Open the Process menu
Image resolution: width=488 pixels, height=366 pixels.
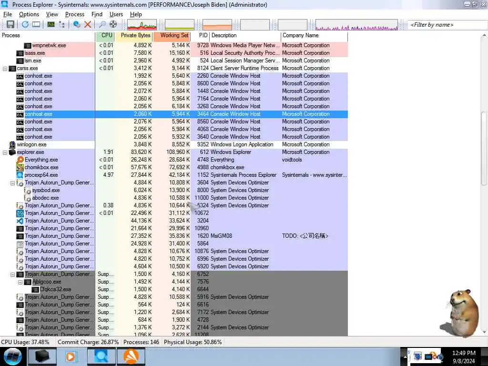[75, 14]
